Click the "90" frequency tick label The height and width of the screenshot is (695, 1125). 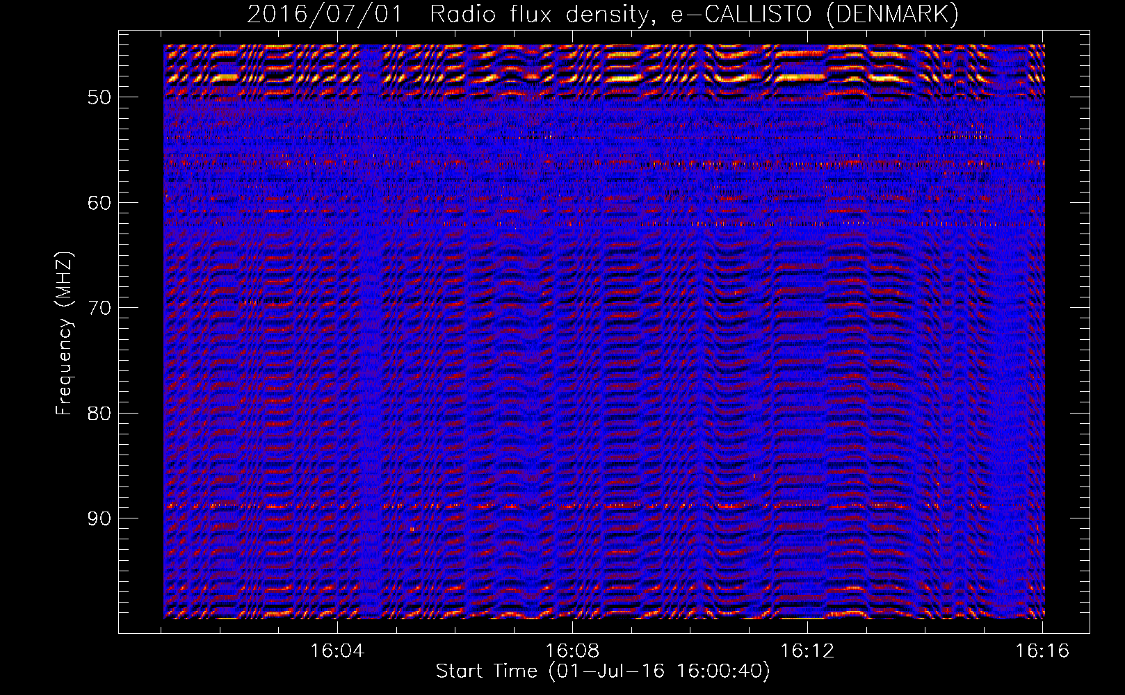point(99,518)
